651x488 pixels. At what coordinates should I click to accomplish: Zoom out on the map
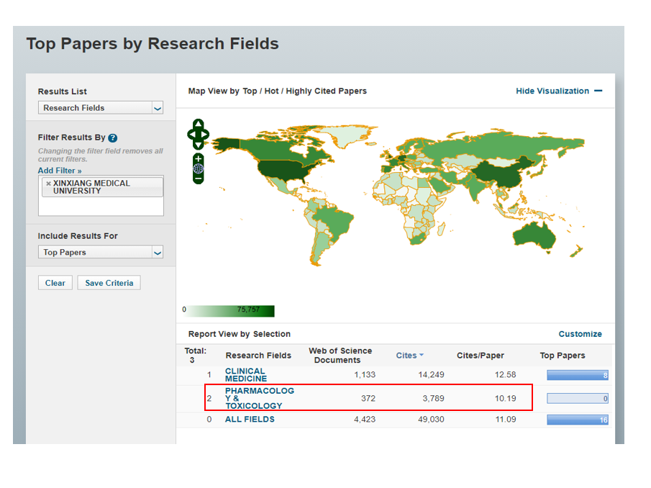(199, 178)
